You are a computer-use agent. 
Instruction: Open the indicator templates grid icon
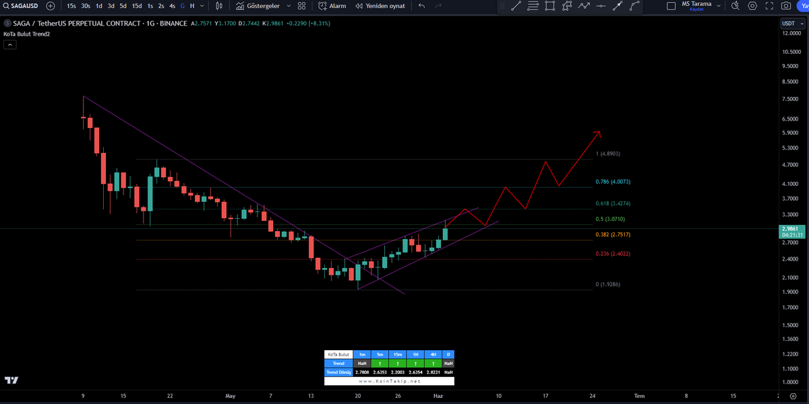(302, 5)
